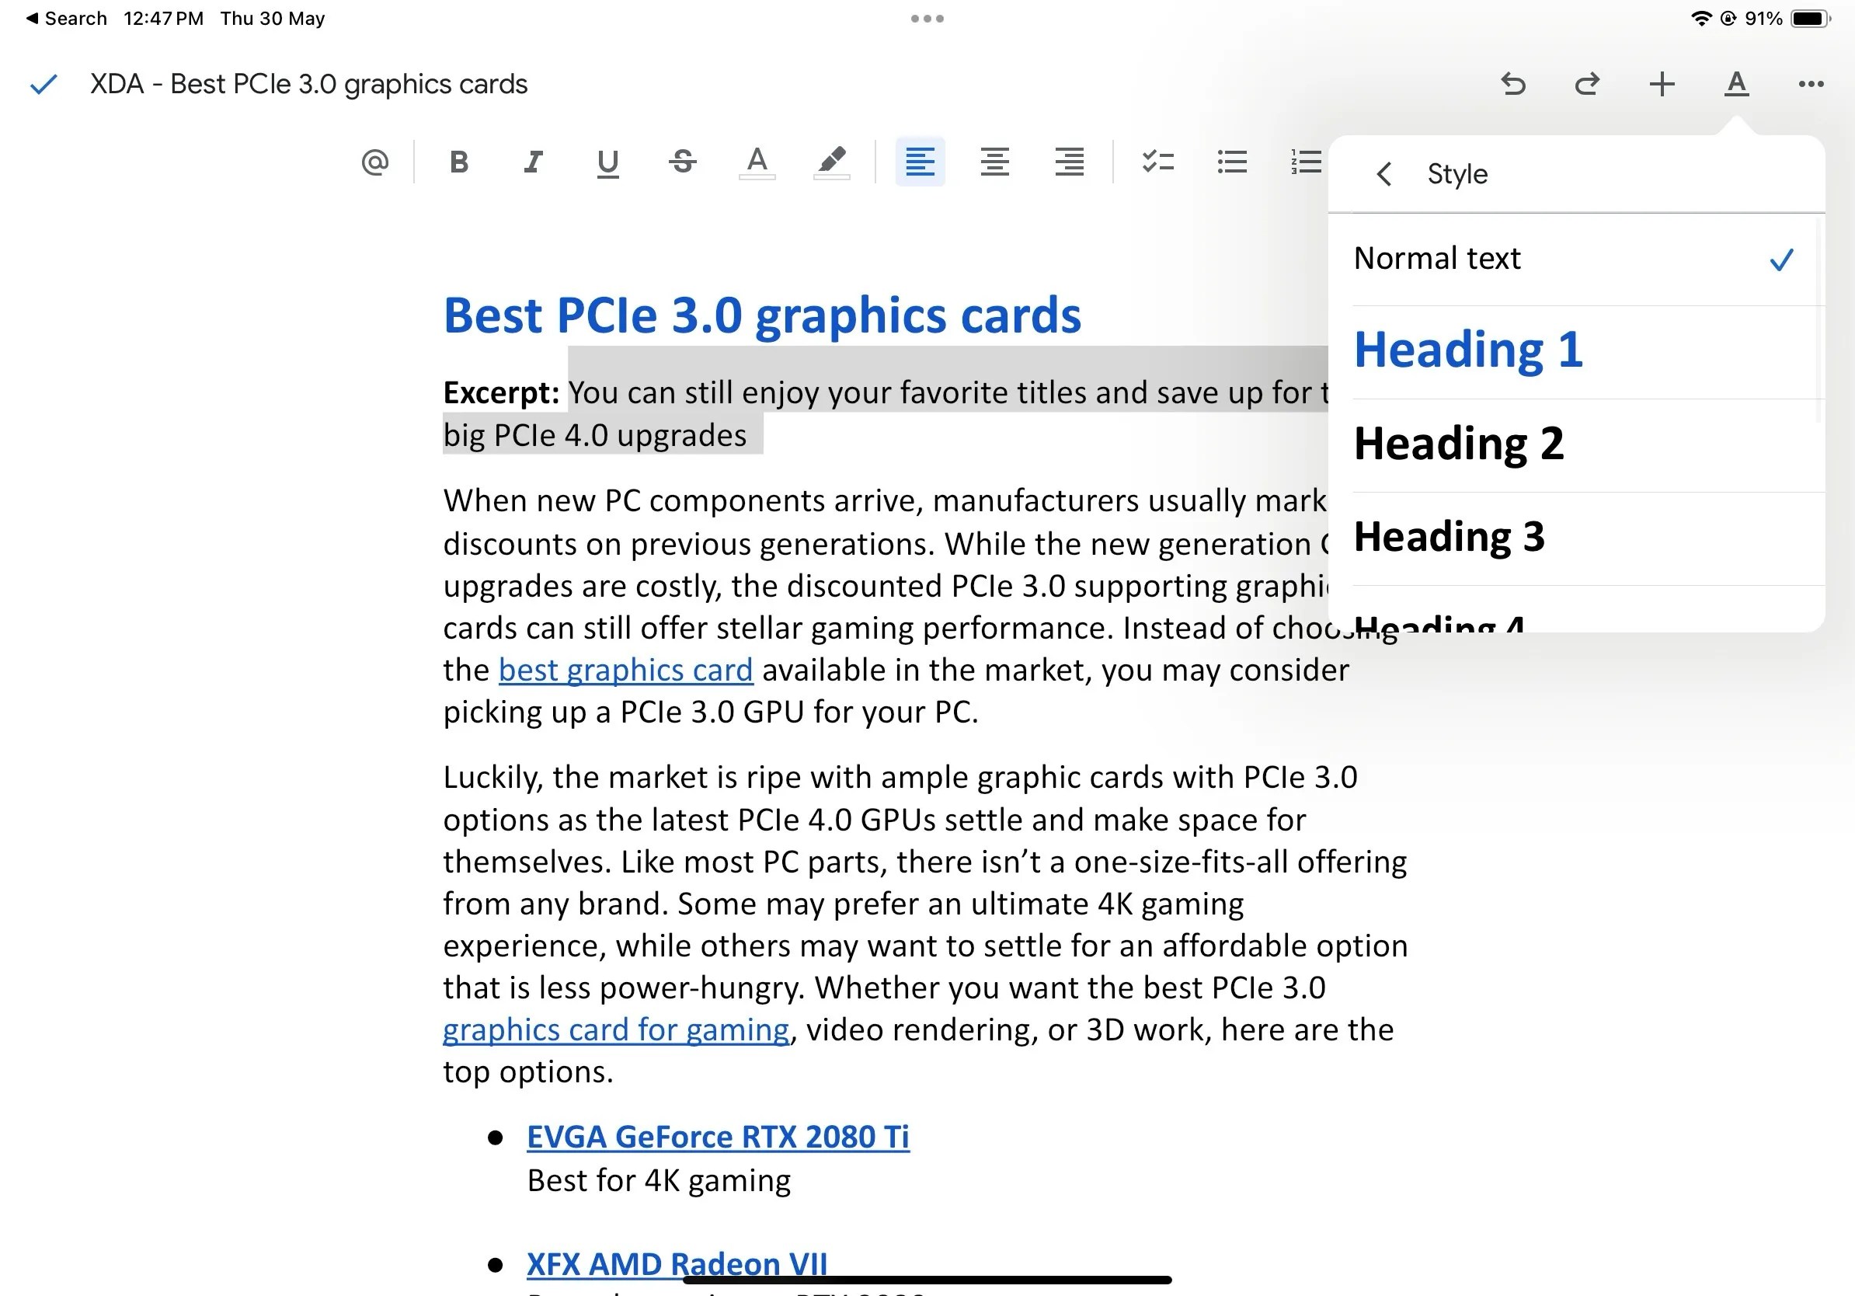Viewport: 1855px width, 1296px height.
Task: Click the selected 'big PCIe 4.0 upgrades' text
Action: pyautogui.click(x=594, y=436)
